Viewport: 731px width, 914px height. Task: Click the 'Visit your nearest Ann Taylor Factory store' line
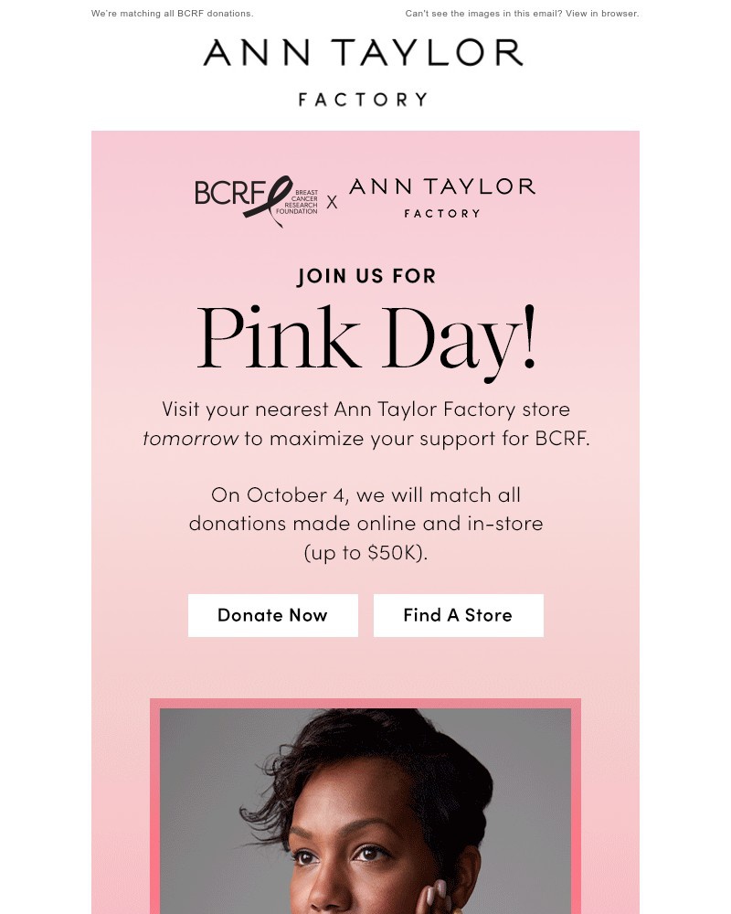coord(365,409)
